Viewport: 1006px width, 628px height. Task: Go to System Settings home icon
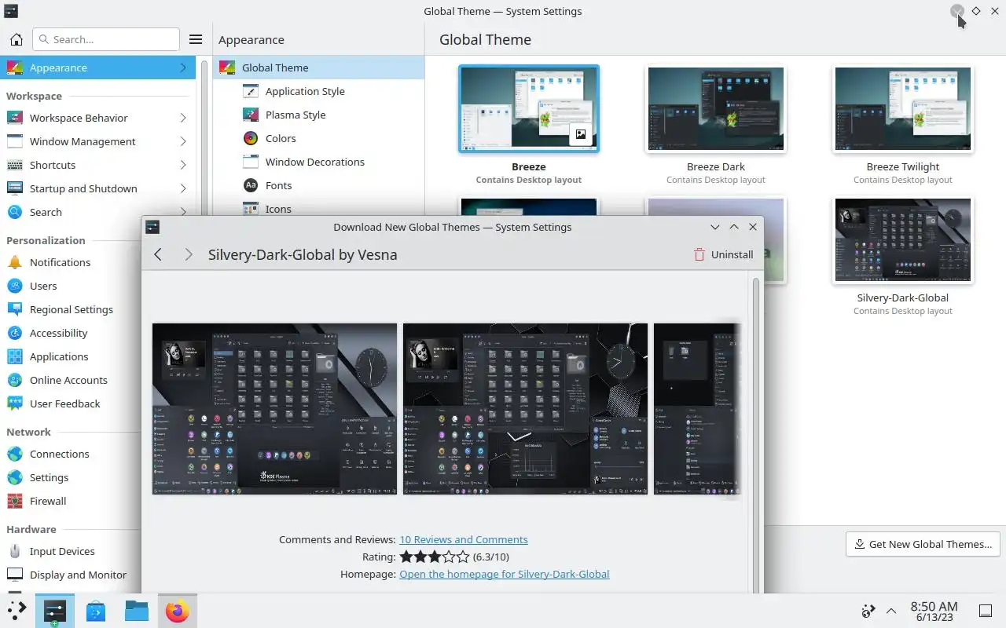(x=16, y=39)
